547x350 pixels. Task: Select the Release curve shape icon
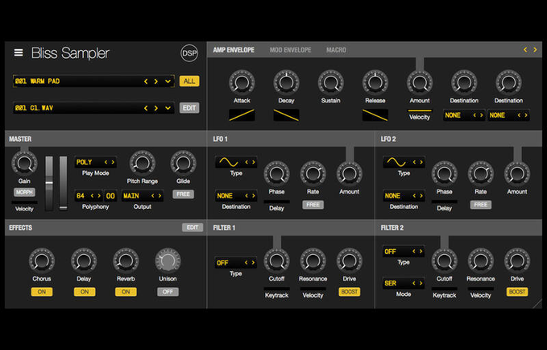pos(375,115)
